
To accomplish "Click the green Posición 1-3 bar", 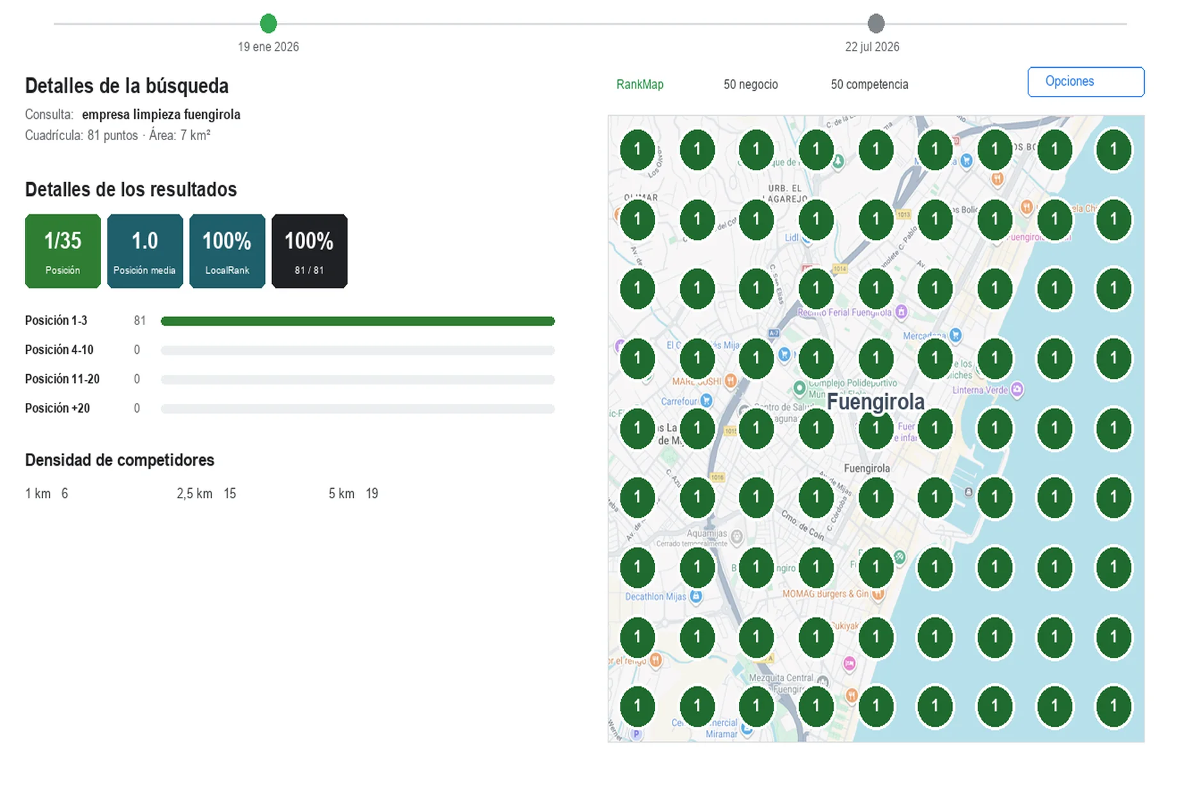I will pyautogui.click(x=358, y=321).
